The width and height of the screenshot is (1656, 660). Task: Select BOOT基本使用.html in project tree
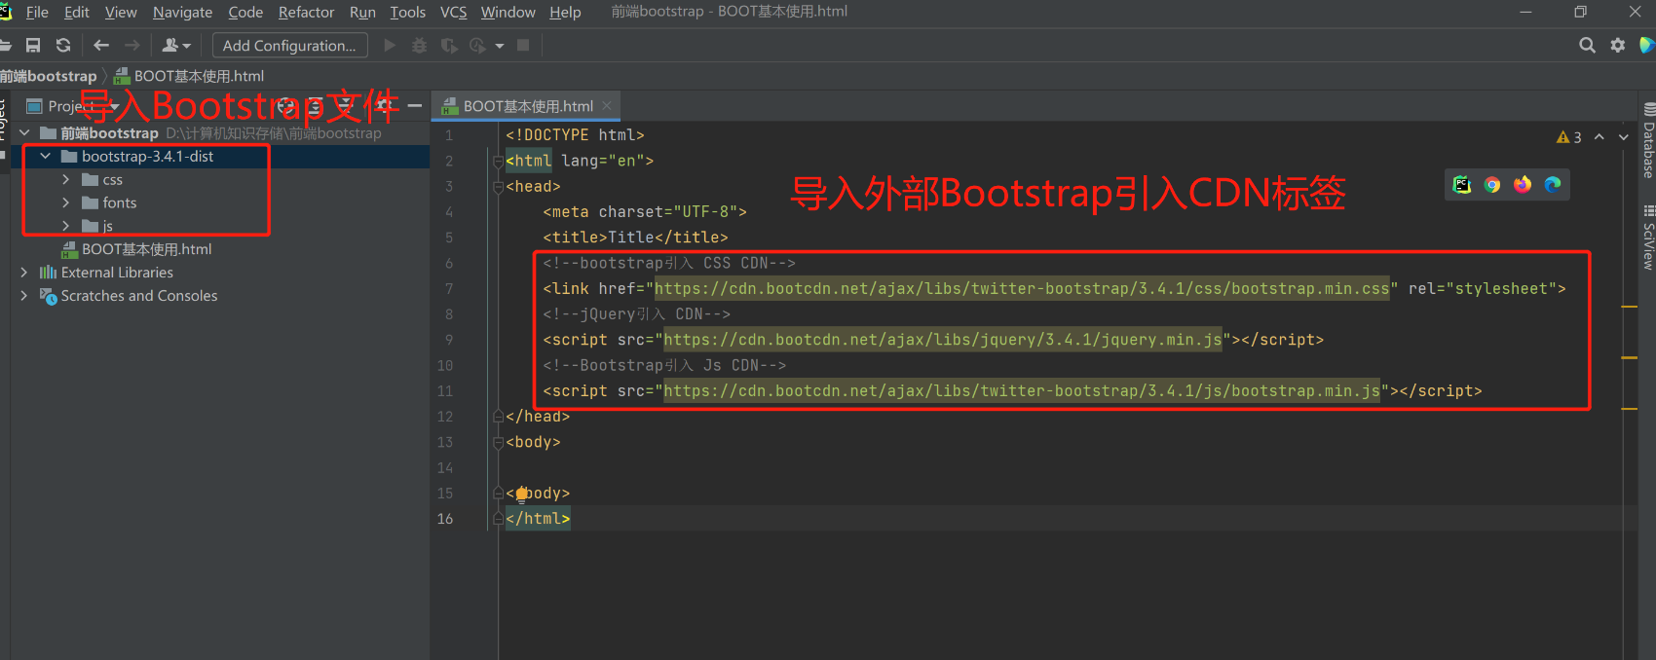pyautogui.click(x=136, y=249)
